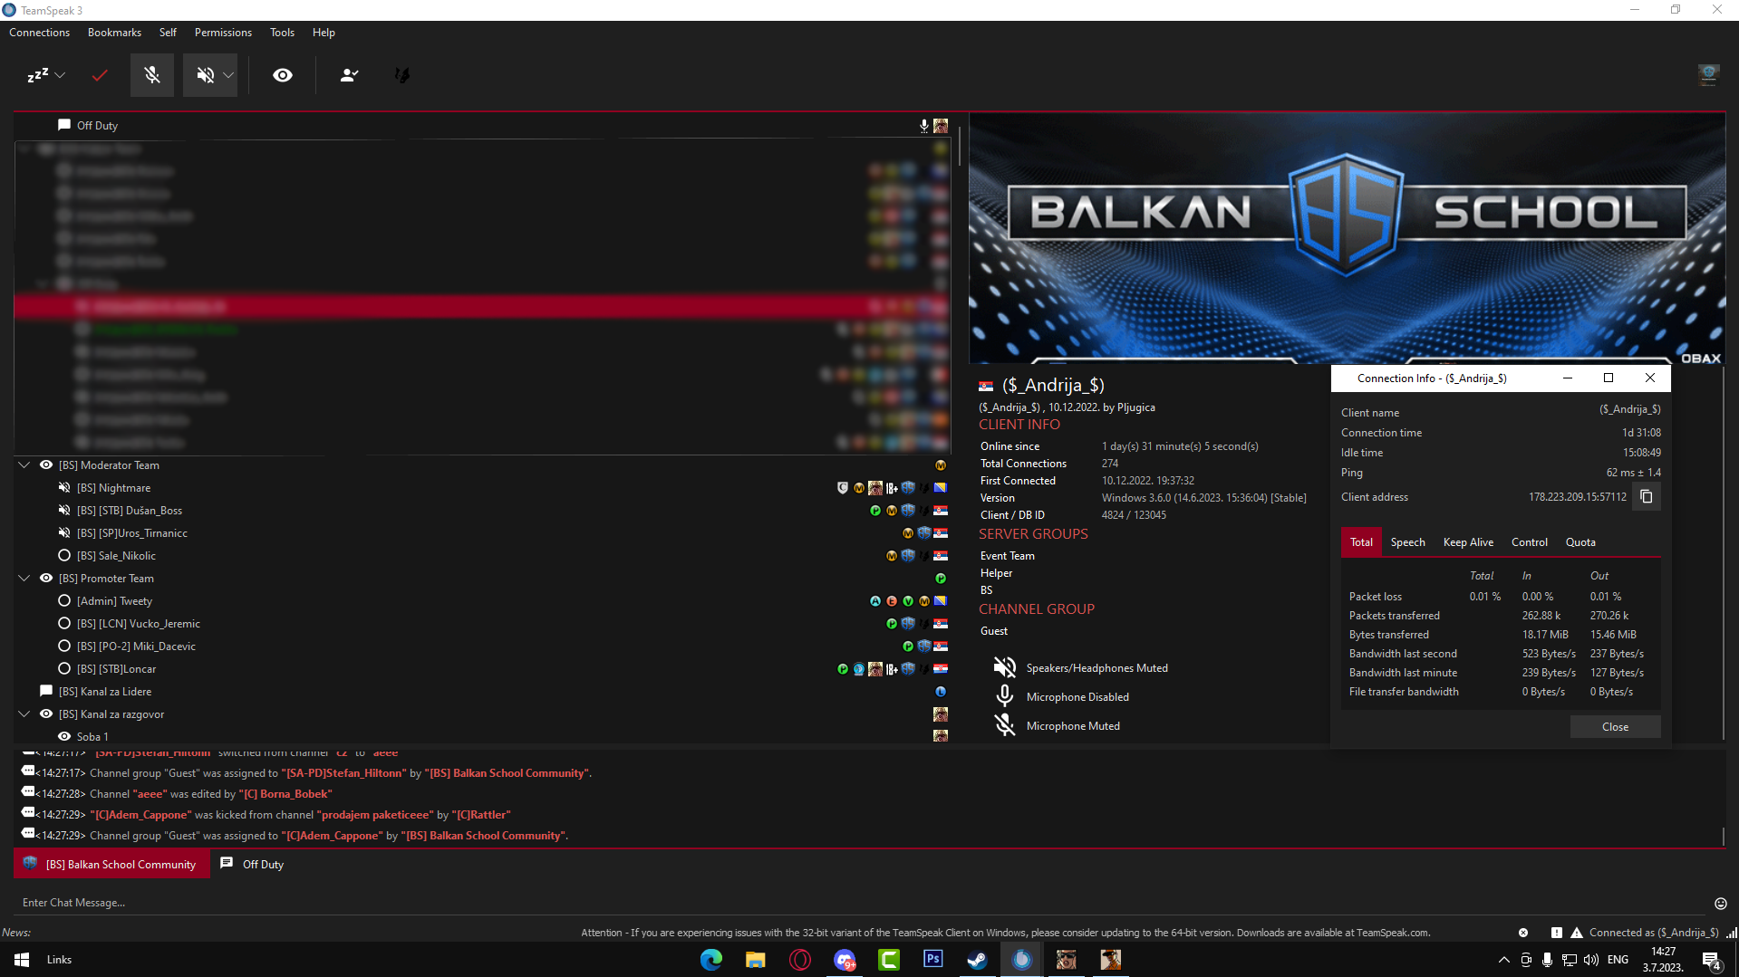The height and width of the screenshot is (977, 1739).
Task: Toggle the Mute Microphone toolbar button
Action: coord(152,75)
